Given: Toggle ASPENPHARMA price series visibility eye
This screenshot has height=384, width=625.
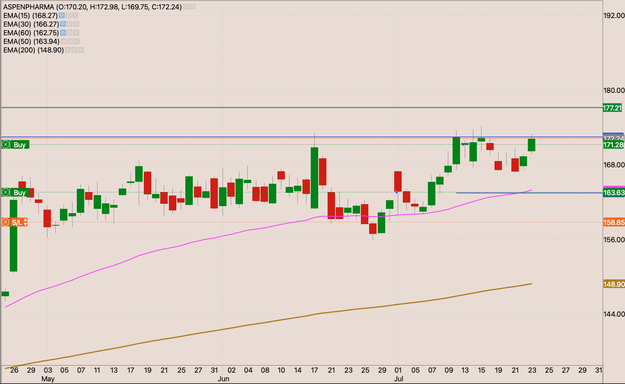Looking at the screenshot, I should (x=186, y=7).
